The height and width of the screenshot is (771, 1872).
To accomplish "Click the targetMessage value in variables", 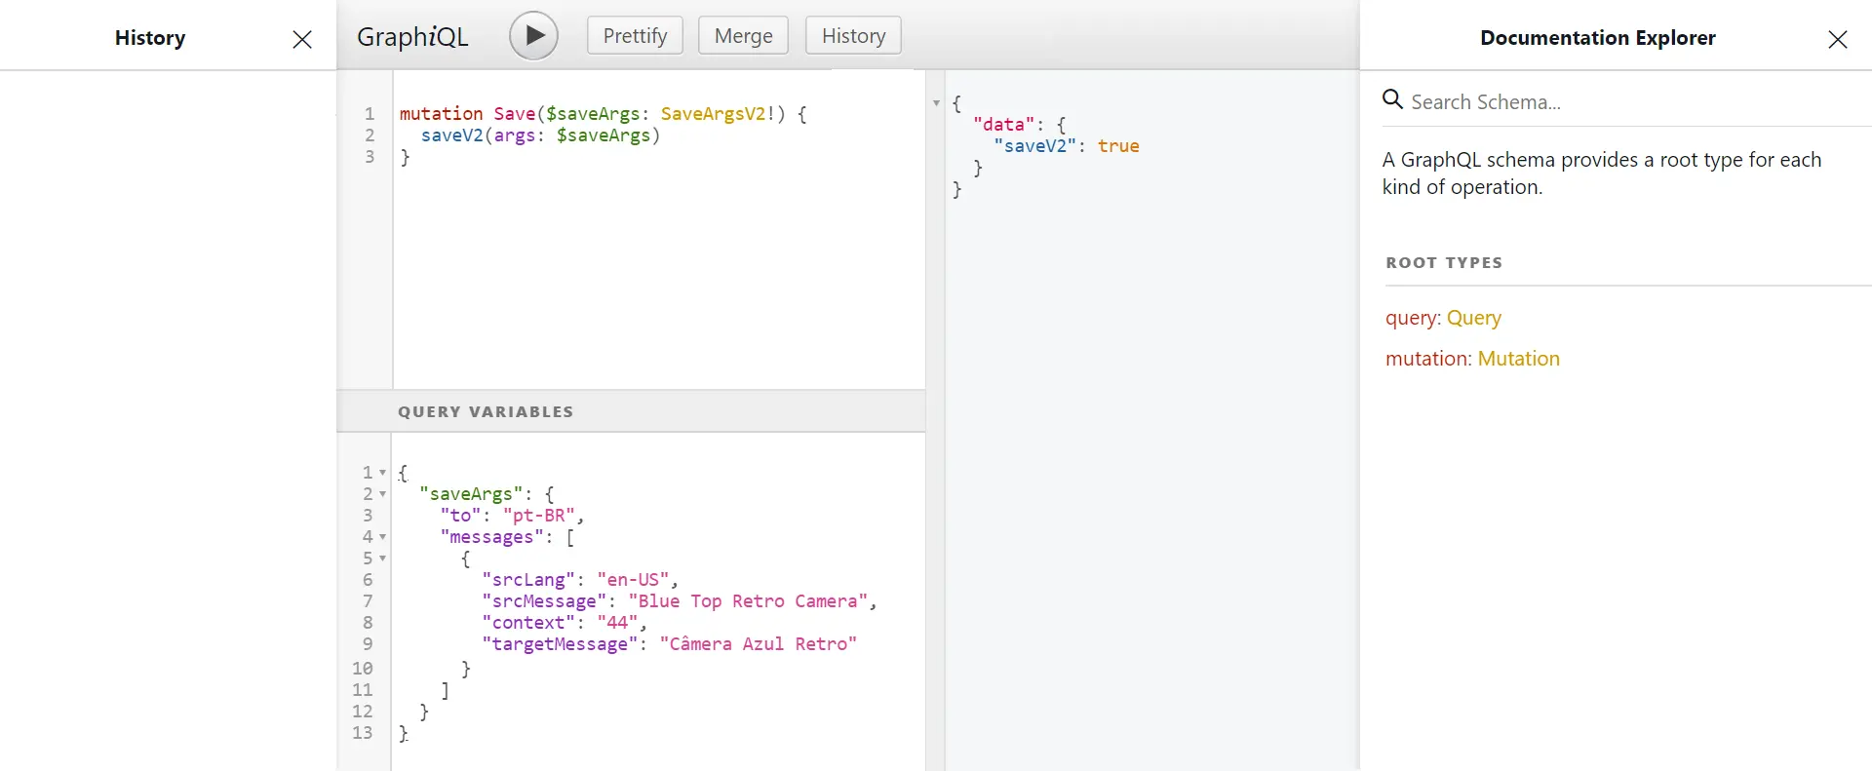I will click(x=758, y=644).
